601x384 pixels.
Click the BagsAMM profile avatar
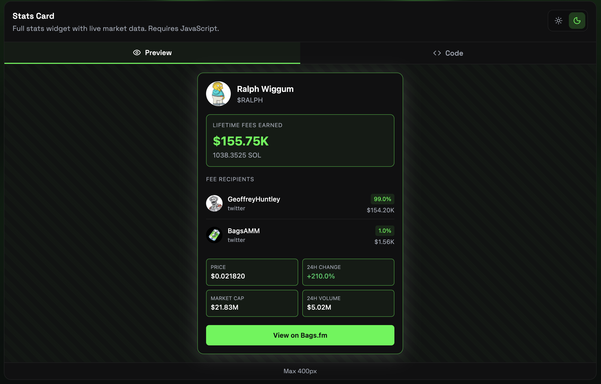214,235
